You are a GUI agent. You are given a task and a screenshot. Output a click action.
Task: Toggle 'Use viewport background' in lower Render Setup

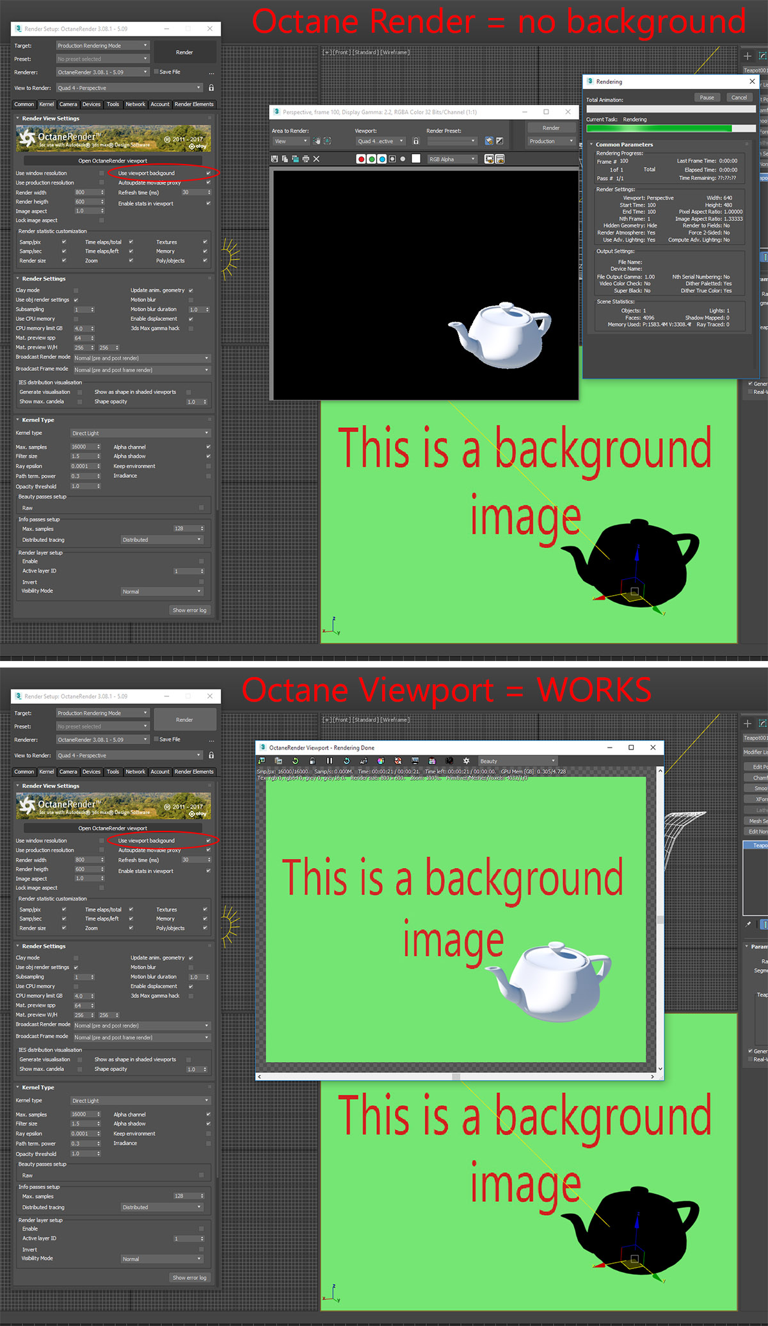point(208,840)
